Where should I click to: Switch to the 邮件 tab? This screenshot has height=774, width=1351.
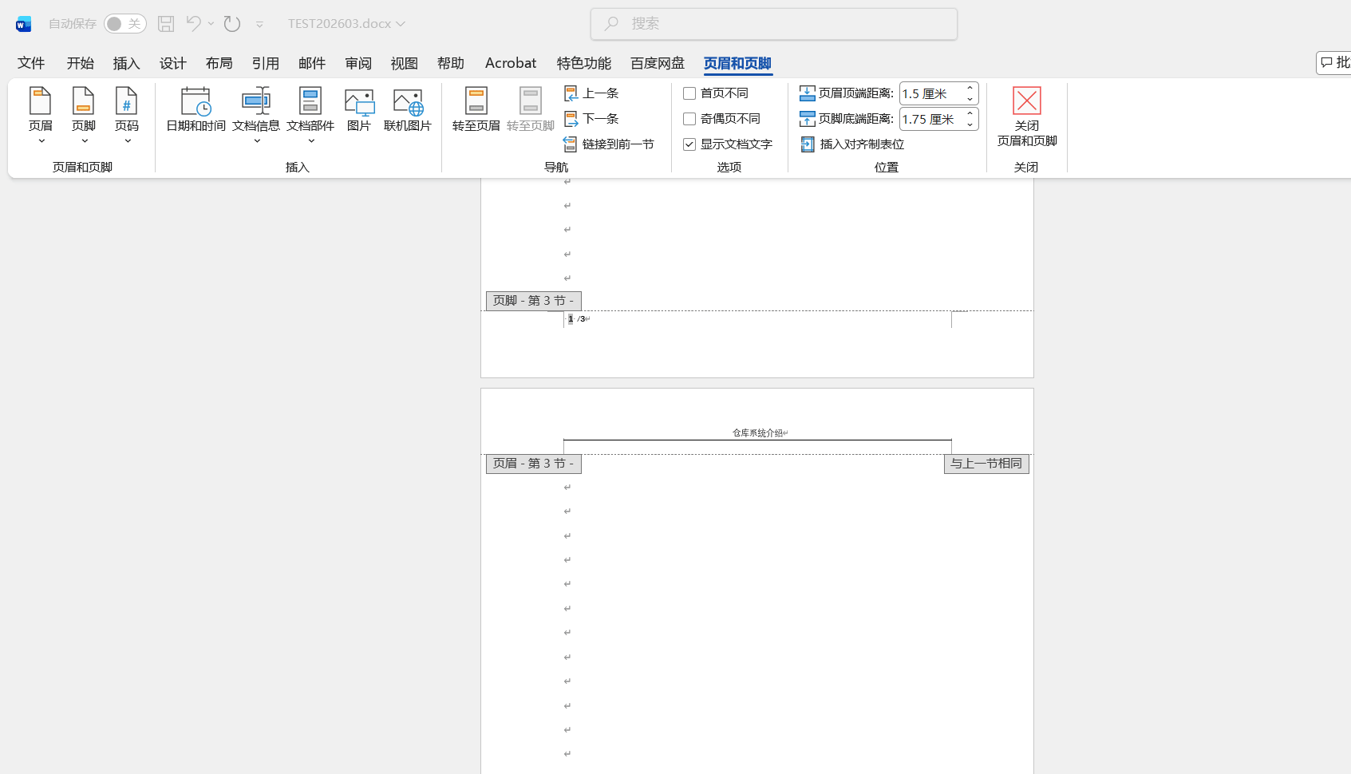coord(311,63)
